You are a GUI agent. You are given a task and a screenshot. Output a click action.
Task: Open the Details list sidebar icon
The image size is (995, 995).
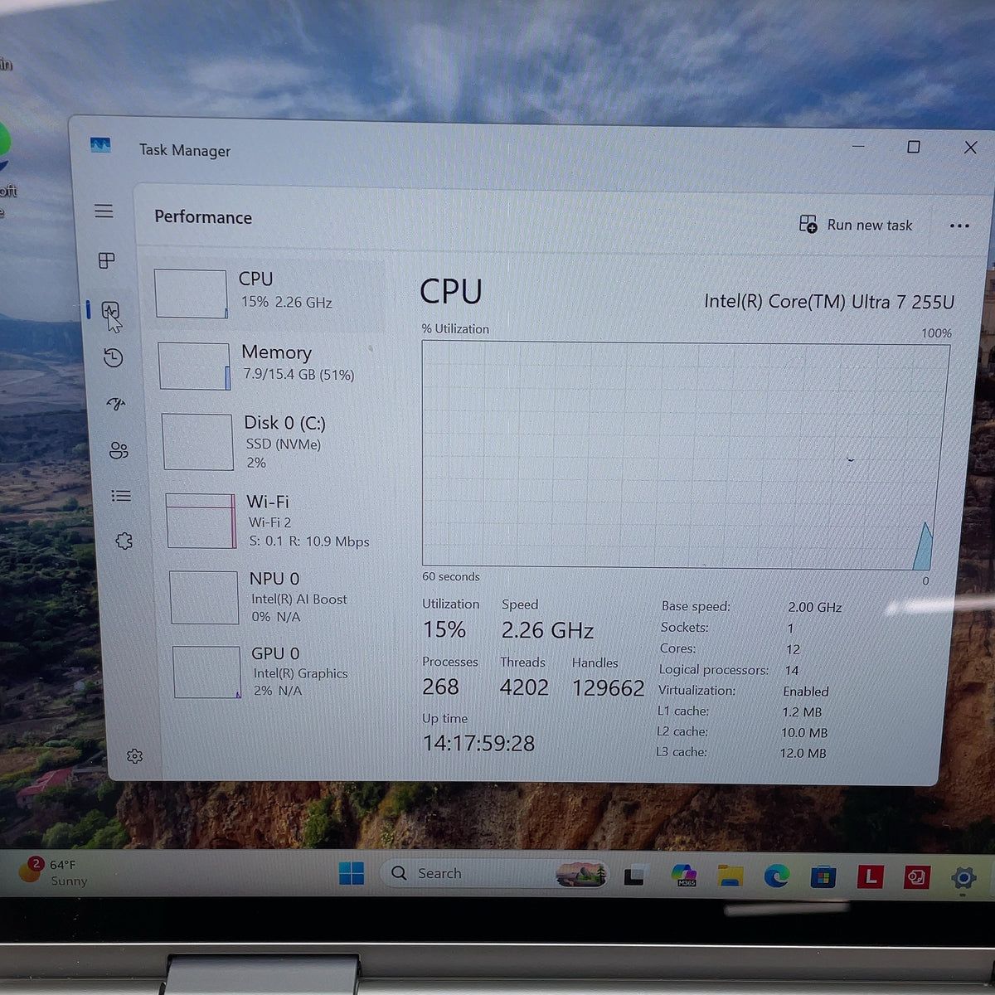121,496
